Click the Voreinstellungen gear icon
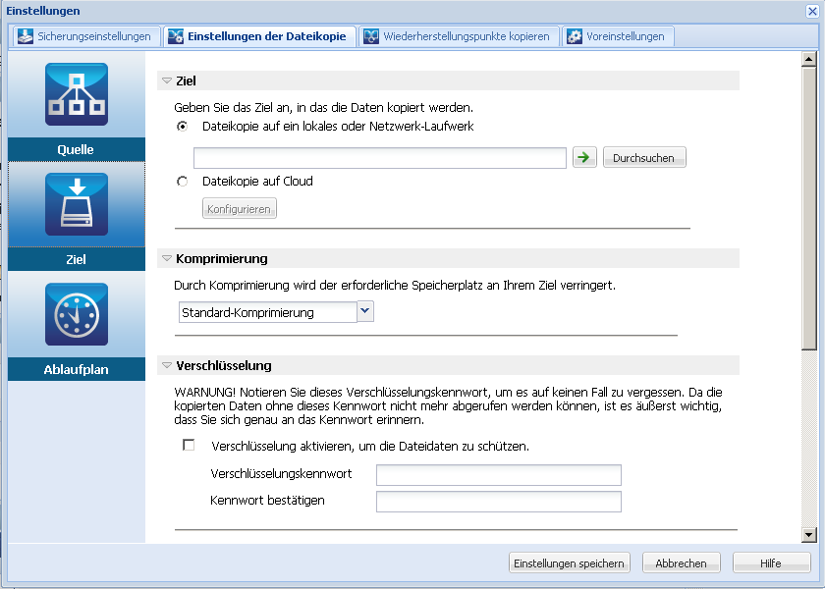This screenshot has height=589, width=825. click(x=574, y=36)
